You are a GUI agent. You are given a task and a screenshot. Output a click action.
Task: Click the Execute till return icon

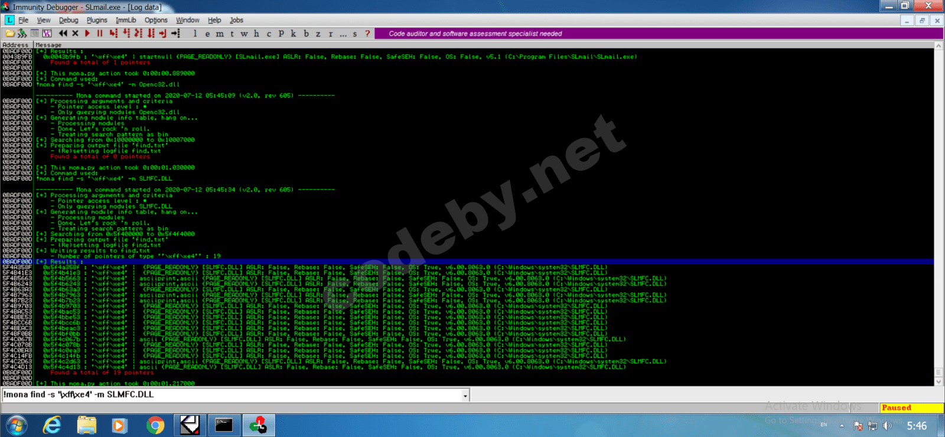163,34
